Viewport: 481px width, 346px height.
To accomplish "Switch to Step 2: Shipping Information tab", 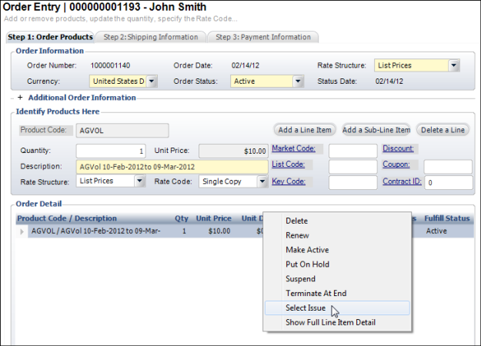I will tap(151, 37).
